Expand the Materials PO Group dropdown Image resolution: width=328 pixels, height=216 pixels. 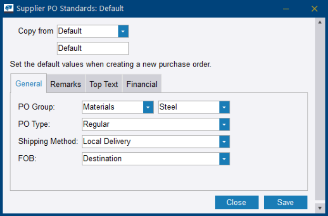148,107
